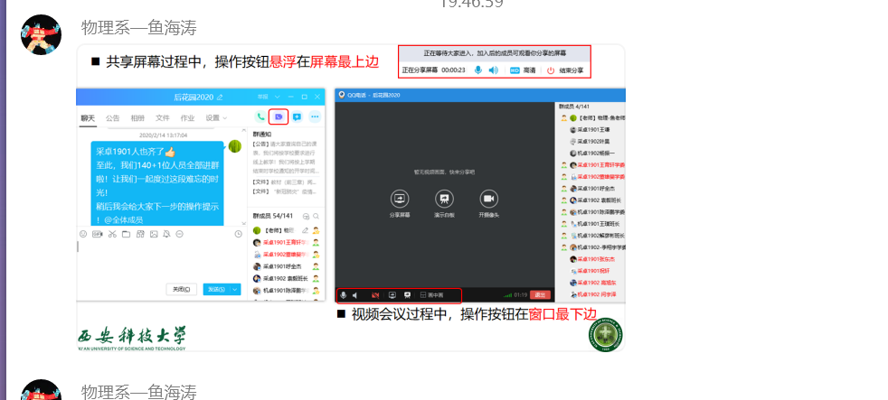Click the green phone call icon

260,116
